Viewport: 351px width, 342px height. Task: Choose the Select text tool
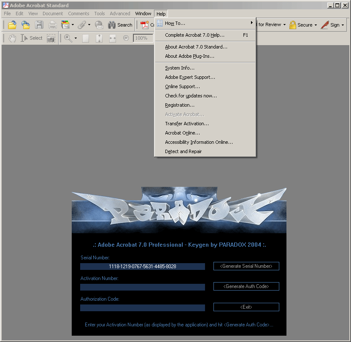[31, 38]
